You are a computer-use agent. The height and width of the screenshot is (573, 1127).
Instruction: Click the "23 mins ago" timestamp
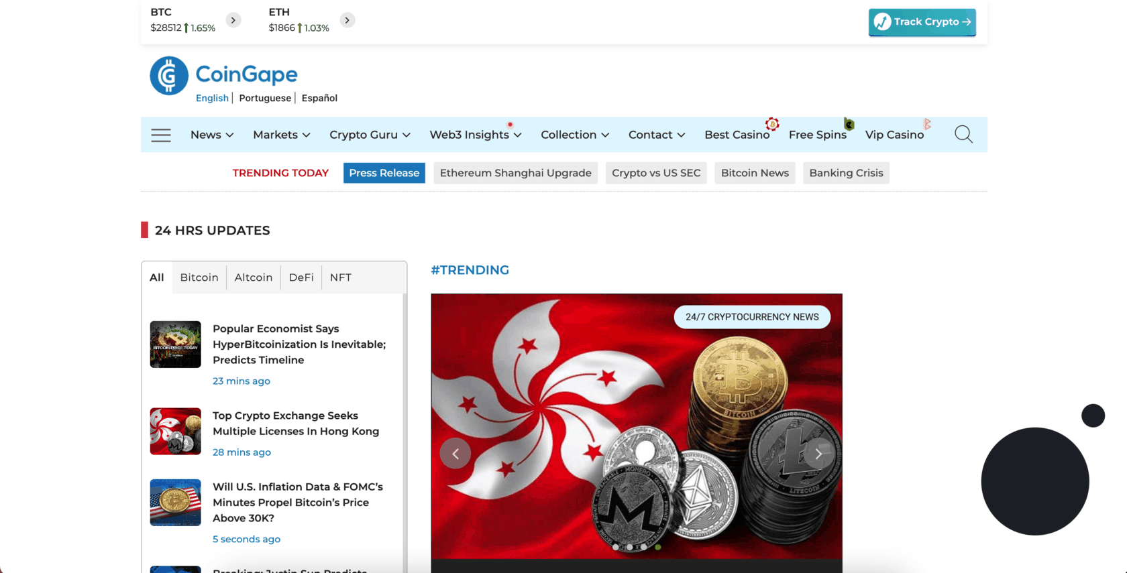[x=241, y=381]
